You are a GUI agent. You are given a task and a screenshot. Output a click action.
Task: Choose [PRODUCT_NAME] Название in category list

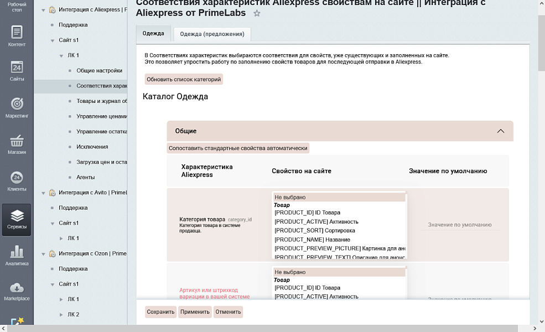point(312,240)
